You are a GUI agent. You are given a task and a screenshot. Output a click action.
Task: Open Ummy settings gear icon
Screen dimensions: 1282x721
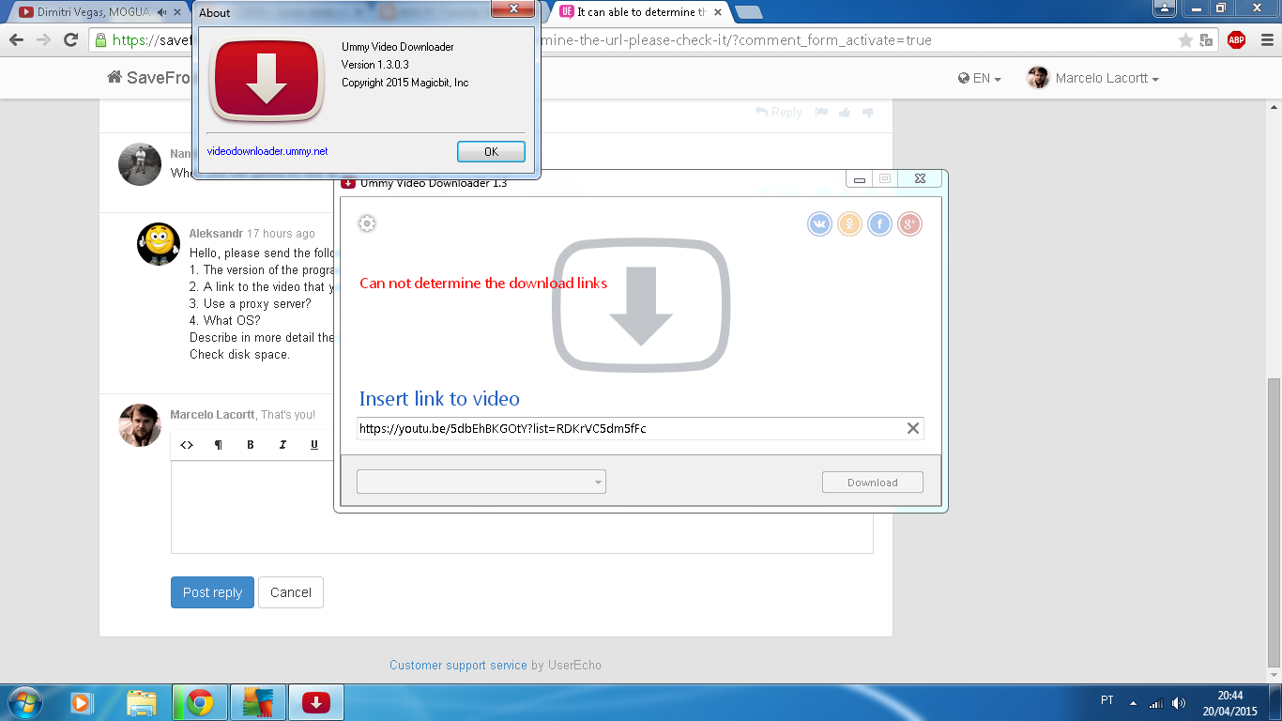coord(367,223)
